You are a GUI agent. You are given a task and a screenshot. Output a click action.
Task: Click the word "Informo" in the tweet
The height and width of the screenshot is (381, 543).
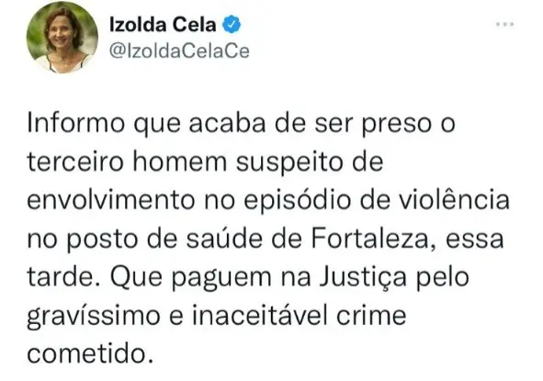[76, 123]
